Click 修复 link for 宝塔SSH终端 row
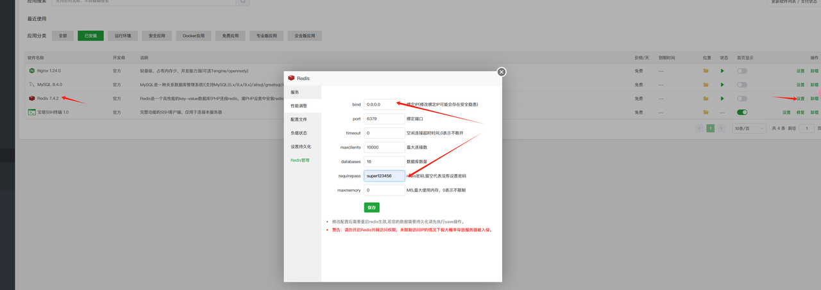The image size is (821, 290). pyautogui.click(x=800, y=112)
